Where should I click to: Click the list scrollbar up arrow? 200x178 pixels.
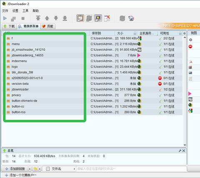click(185, 37)
